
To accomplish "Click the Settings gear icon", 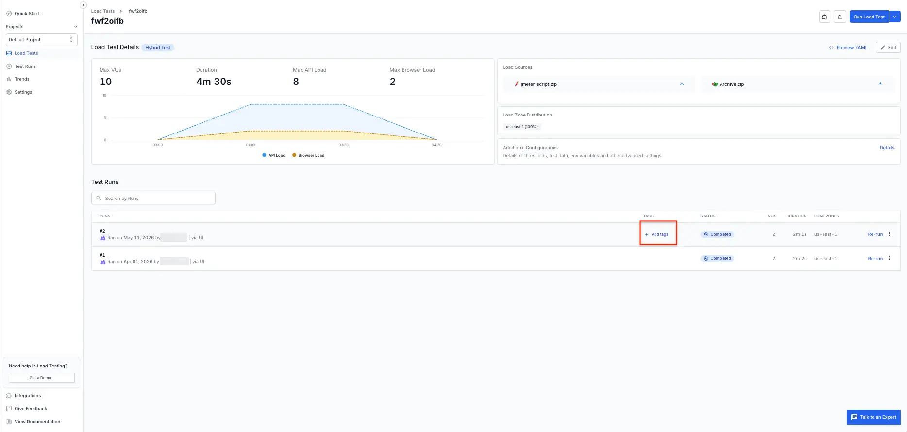I will [9, 92].
